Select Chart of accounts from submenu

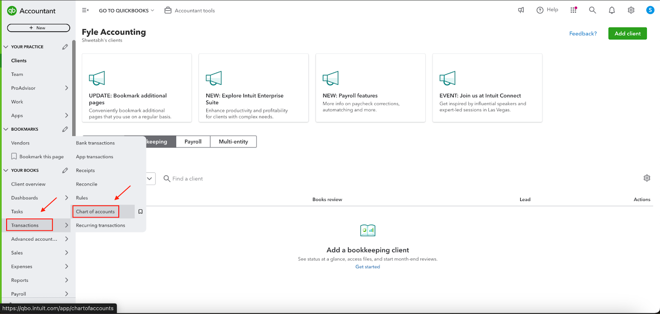95,212
